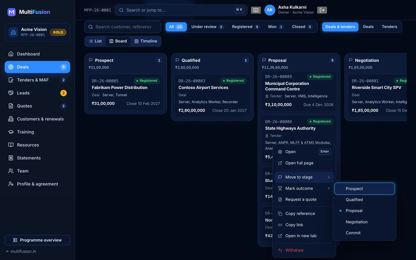Move deal to Commit stage
This screenshot has height=260, width=416.
point(365,233)
